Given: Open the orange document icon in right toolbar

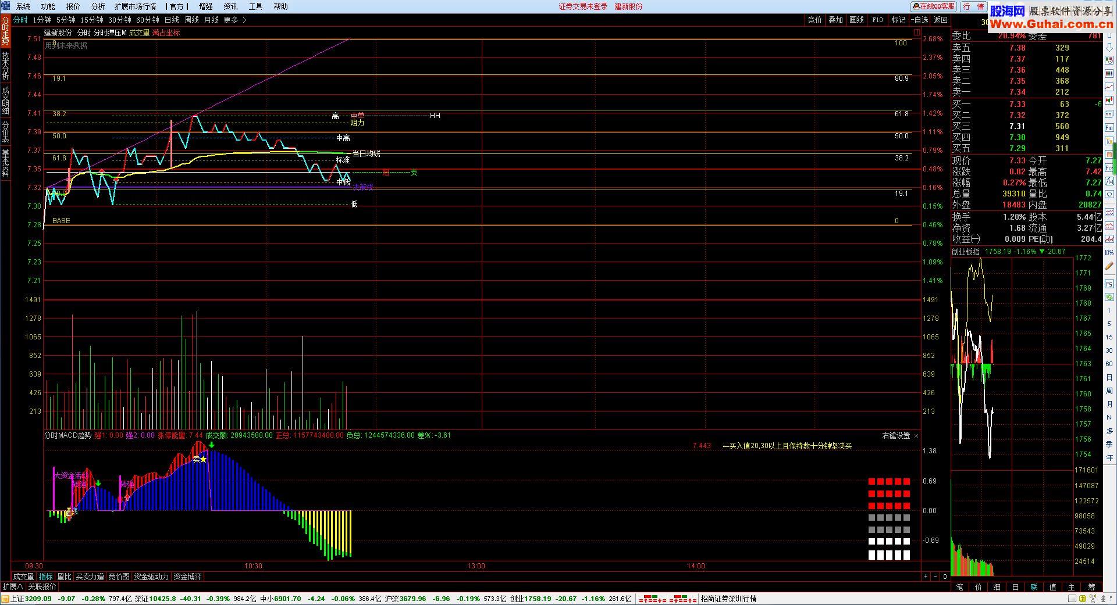Looking at the screenshot, I should point(1109,155).
